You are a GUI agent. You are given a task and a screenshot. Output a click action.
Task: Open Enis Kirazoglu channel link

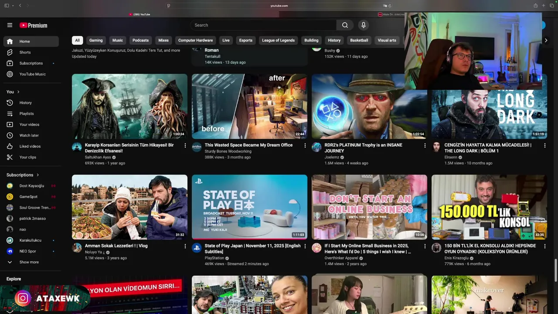coord(456,258)
